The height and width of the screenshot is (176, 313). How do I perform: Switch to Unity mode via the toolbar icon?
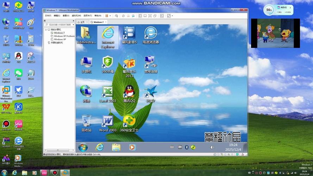coord(155,16)
